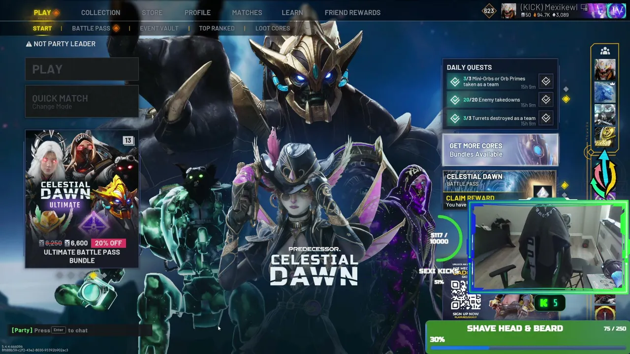Click the amber currency balance 94.7K
Screen dimensions: 630x354
pos(542,15)
